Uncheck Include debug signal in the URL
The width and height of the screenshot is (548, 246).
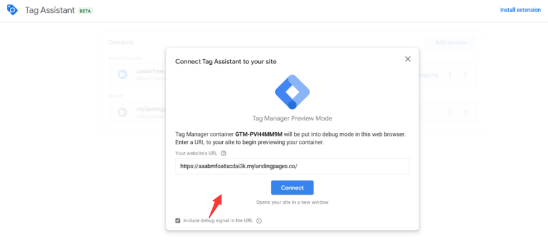(178, 220)
